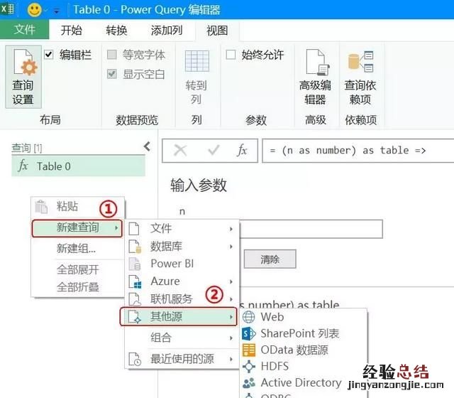
Task: Click the HDFS source icon
Action: [x=249, y=367]
